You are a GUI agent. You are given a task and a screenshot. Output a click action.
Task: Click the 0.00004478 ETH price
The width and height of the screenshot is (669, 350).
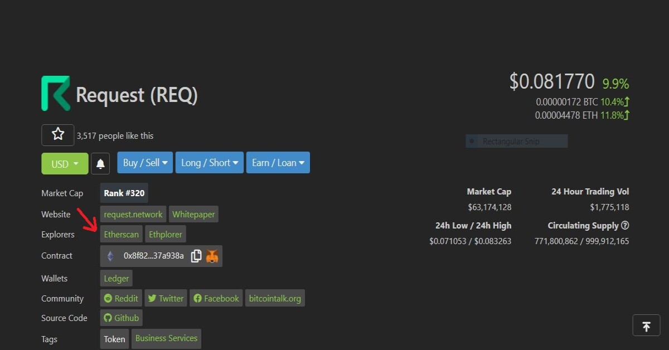(566, 115)
